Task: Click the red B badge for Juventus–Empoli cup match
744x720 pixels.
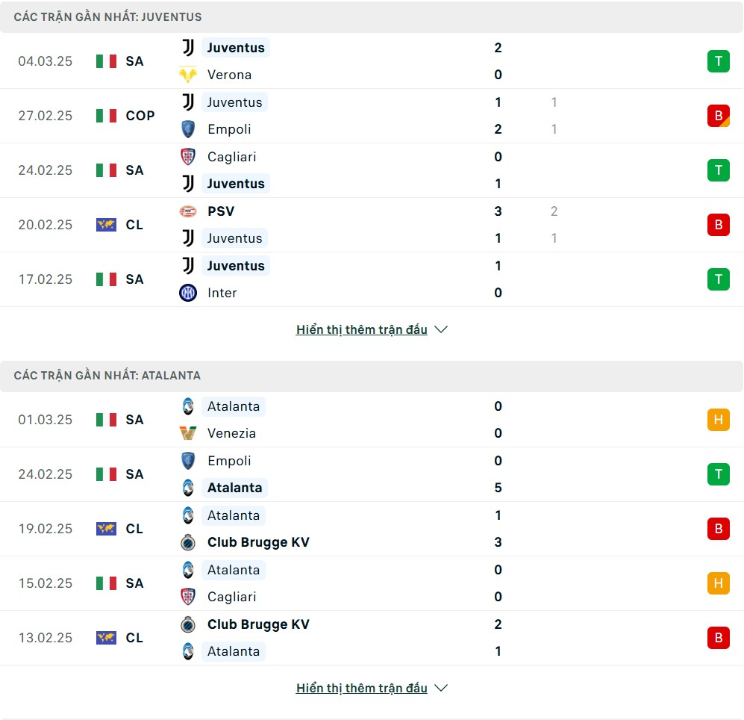Action: pyautogui.click(x=719, y=116)
